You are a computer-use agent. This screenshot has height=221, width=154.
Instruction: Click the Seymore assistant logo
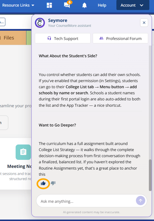coord(40,23)
